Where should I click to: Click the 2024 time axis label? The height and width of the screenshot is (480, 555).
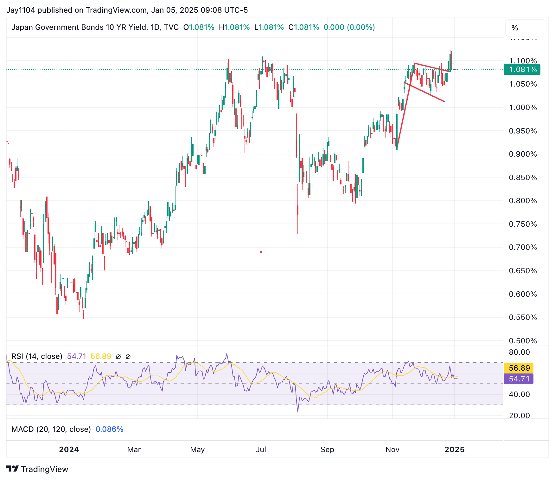69,450
